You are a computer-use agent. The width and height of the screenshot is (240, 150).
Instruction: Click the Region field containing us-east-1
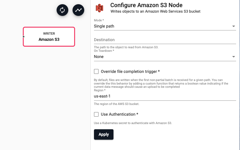pyautogui.click(x=165, y=96)
